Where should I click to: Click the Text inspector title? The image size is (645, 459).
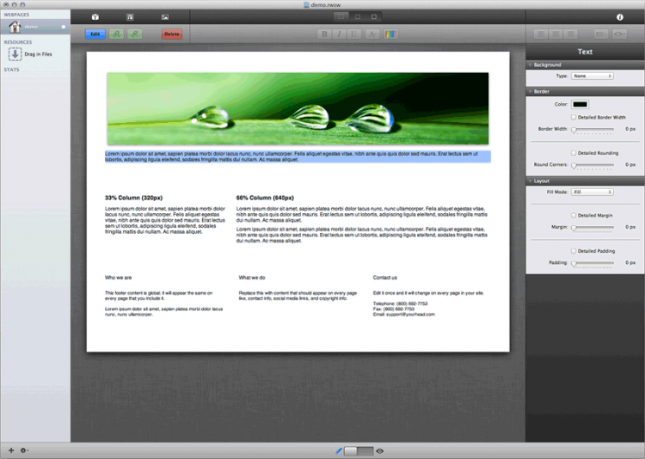[585, 52]
